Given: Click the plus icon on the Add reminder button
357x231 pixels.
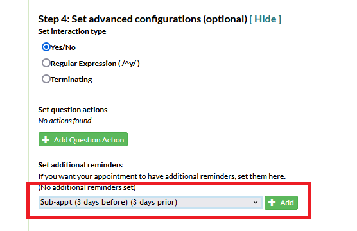Looking at the screenshot, I should [272, 203].
